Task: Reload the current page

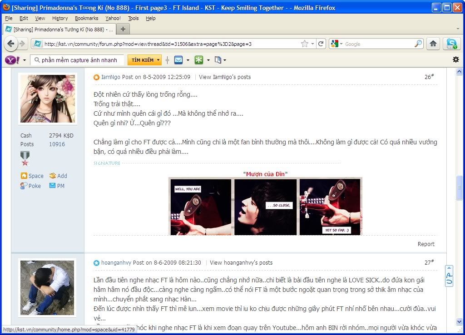Action: tap(321, 44)
